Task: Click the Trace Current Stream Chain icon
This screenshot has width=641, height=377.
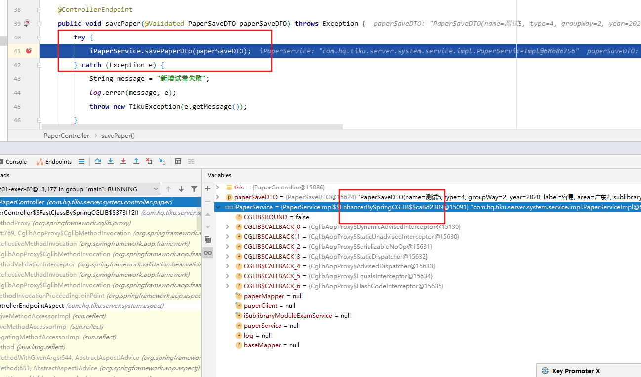Action: [x=191, y=161]
